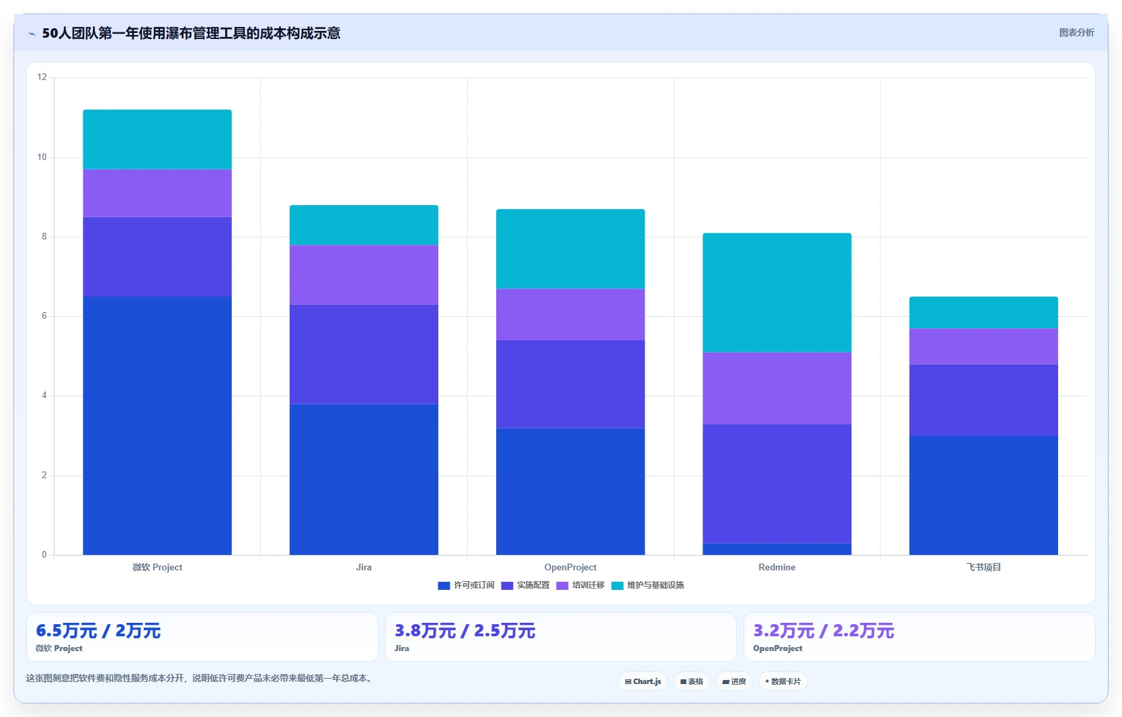Click the 进度 tag

[x=734, y=681]
